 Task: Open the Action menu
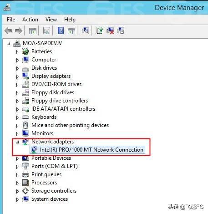(30, 20)
